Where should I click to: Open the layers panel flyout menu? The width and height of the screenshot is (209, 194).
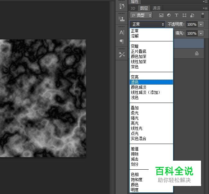(x=205, y=8)
